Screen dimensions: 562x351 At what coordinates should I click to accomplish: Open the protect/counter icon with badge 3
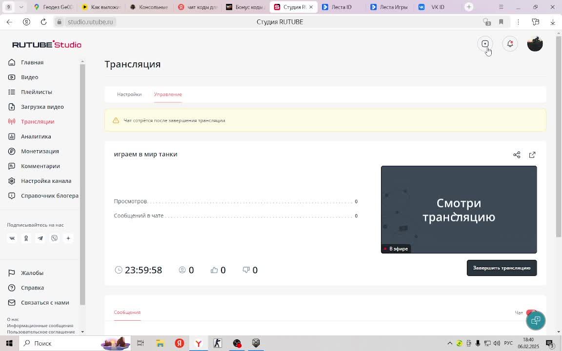[x=486, y=22]
